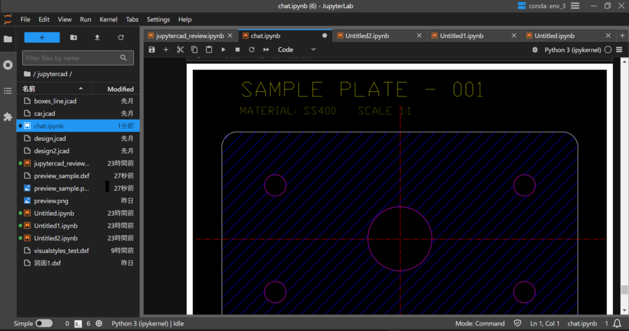Image resolution: width=629 pixels, height=331 pixels.
Task: Open the View menu
Action: [x=64, y=19]
